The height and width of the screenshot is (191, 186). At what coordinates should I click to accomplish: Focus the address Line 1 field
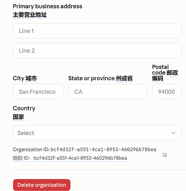point(97,31)
